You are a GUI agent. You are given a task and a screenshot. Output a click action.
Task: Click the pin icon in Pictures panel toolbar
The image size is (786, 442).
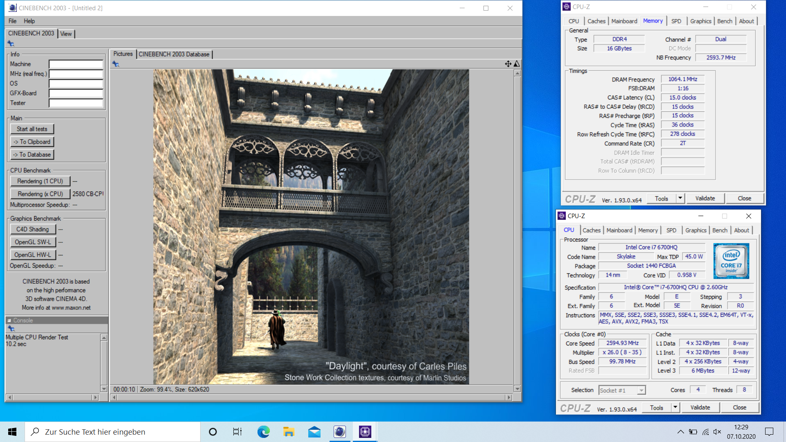point(116,64)
